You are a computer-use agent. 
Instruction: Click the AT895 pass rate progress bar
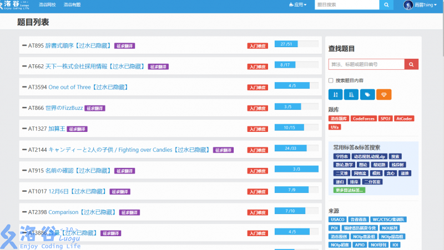[x=296, y=44]
